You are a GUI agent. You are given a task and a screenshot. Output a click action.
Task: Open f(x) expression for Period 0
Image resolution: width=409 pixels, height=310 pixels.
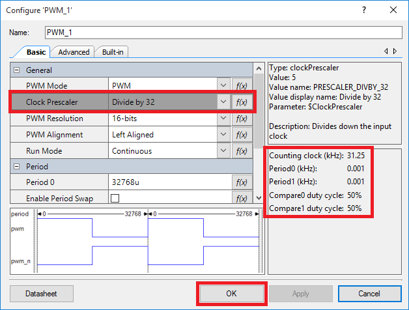(242, 182)
